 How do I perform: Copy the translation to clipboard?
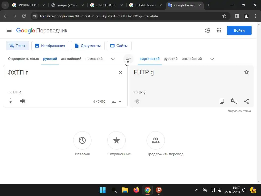pos(222,101)
